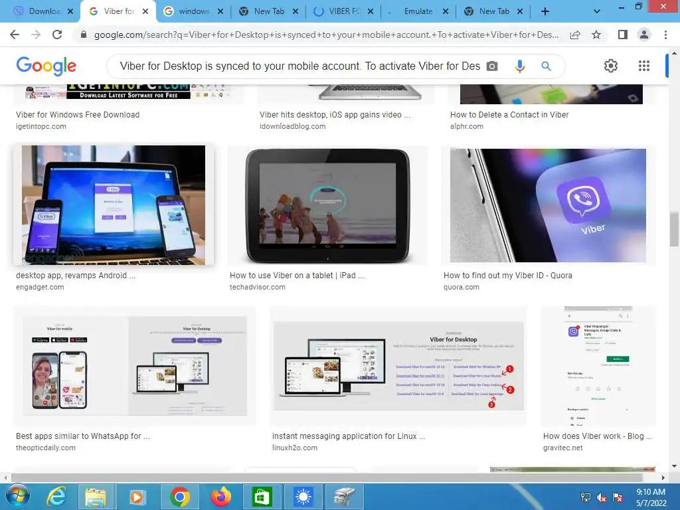
Task: View site information lock icon
Action: tap(84, 35)
